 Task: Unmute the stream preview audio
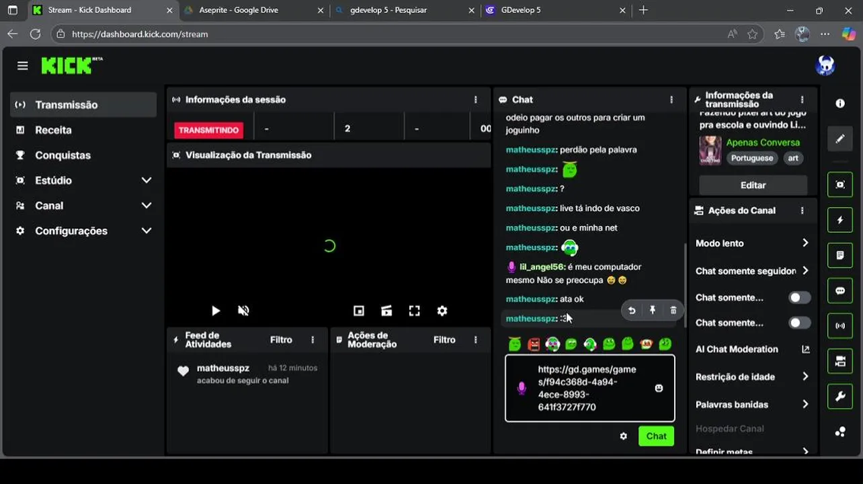pyautogui.click(x=243, y=311)
